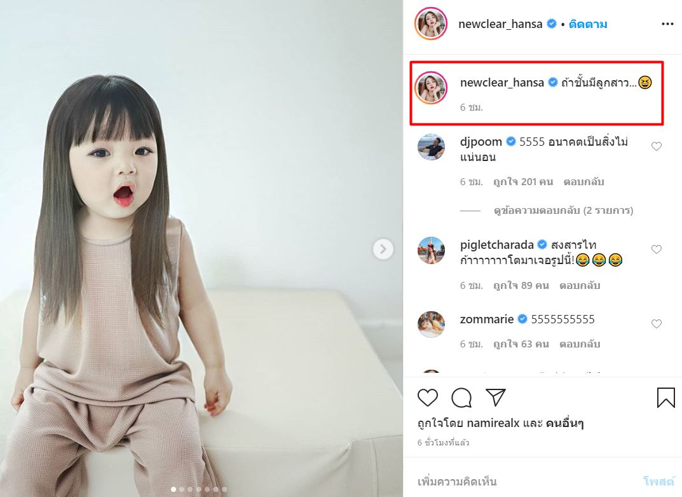Like the post with the heart icon
The height and width of the screenshot is (497, 682).
click(427, 398)
